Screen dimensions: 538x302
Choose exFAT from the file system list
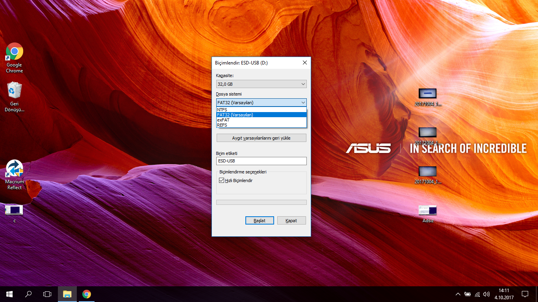click(262, 120)
